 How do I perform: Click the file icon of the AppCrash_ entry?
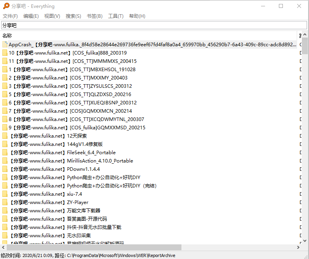pyautogui.click(x=5, y=44)
